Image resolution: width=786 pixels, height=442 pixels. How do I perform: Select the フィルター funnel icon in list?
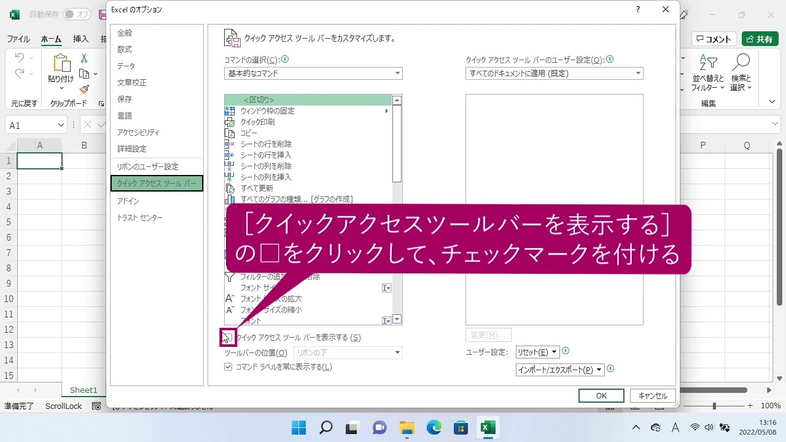tap(230, 277)
